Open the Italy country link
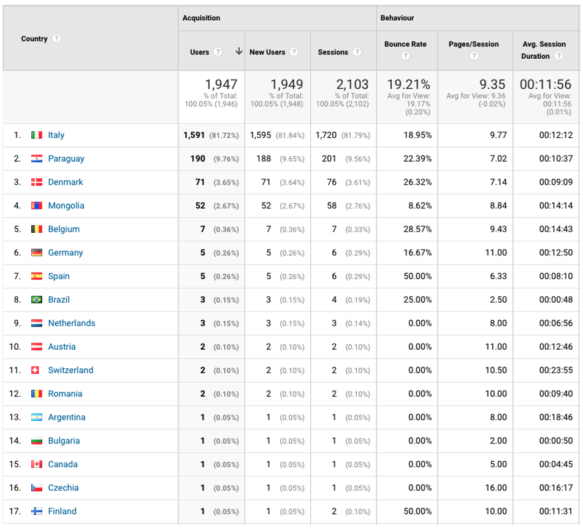The width and height of the screenshot is (583, 528). (x=56, y=135)
